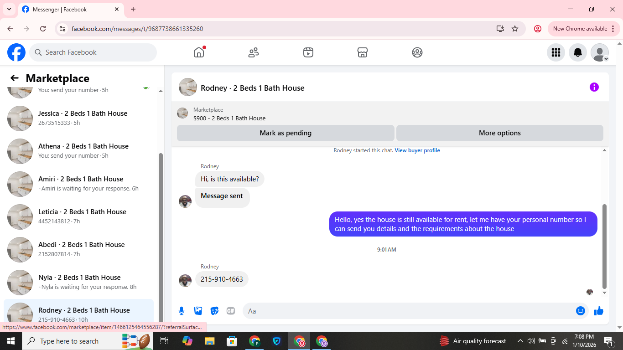Go to the Home feed icon
Image resolution: width=623 pixels, height=350 pixels.
(x=199, y=52)
